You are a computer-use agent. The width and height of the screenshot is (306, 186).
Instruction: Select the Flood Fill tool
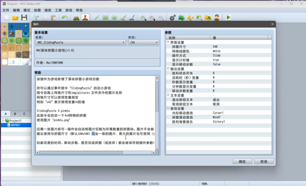point(123,18)
